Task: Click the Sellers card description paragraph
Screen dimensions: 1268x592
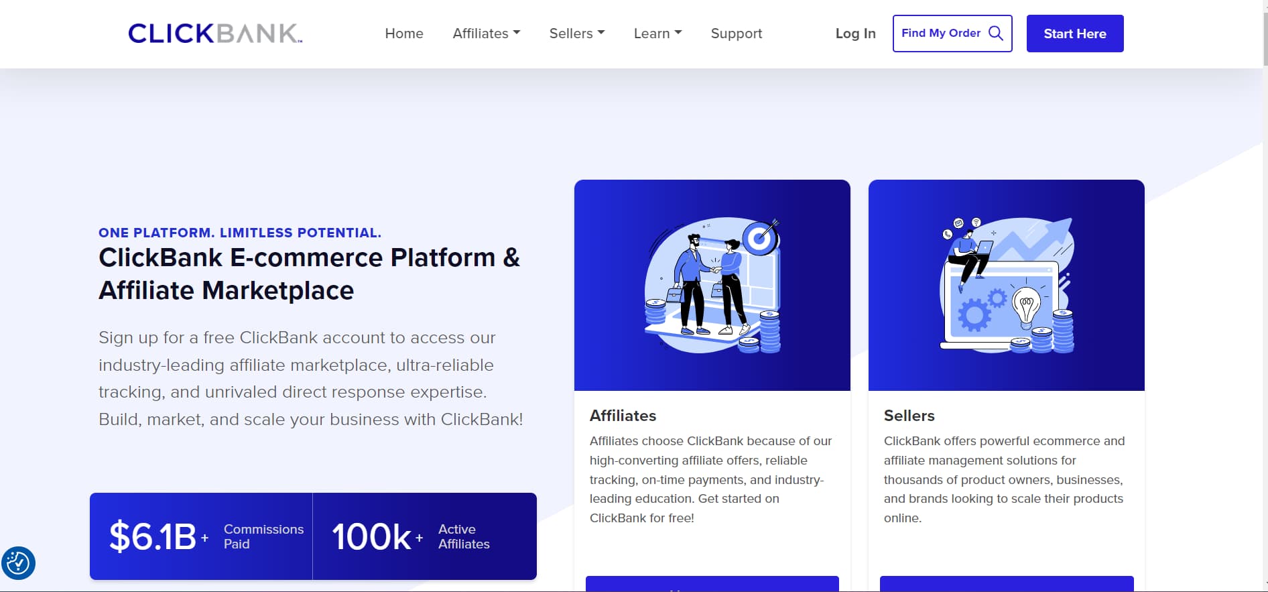Action: click(x=1005, y=479)
